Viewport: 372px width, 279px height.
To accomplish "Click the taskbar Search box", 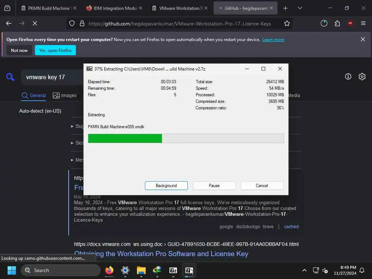I will tap(61, 270).
